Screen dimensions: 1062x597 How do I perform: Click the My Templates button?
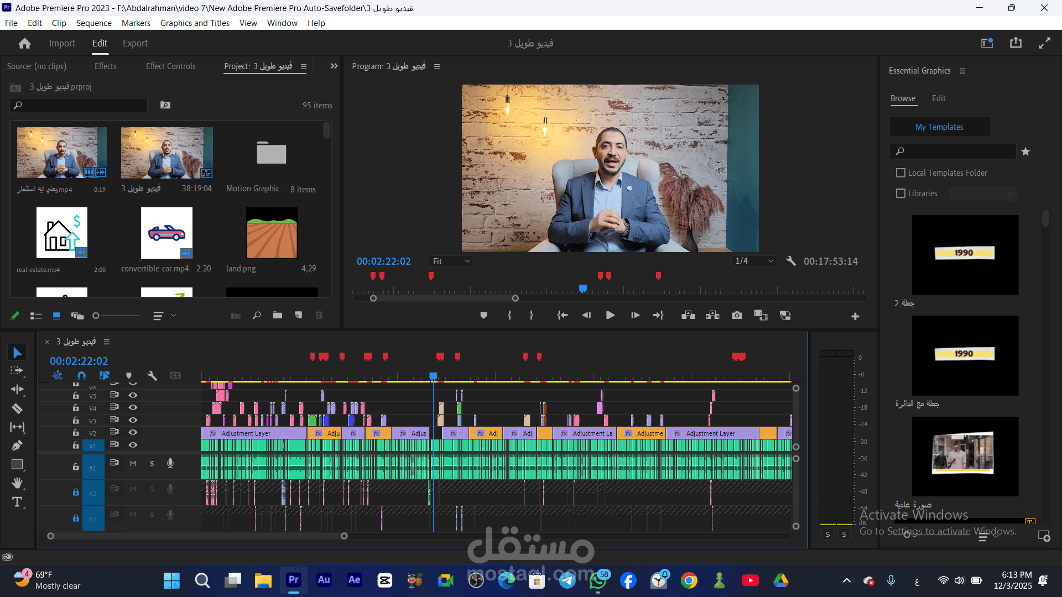click(x=939, y=127)
